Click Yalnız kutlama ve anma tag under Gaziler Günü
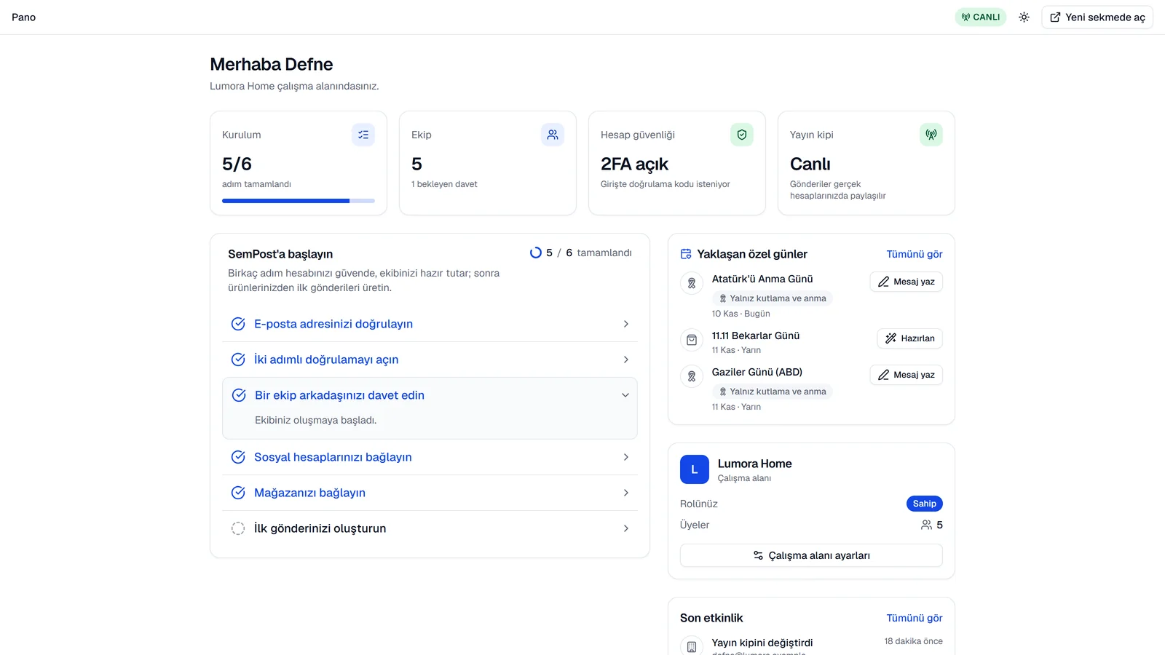This screenshot has width=1165, height=655. [x=773, y=392]
